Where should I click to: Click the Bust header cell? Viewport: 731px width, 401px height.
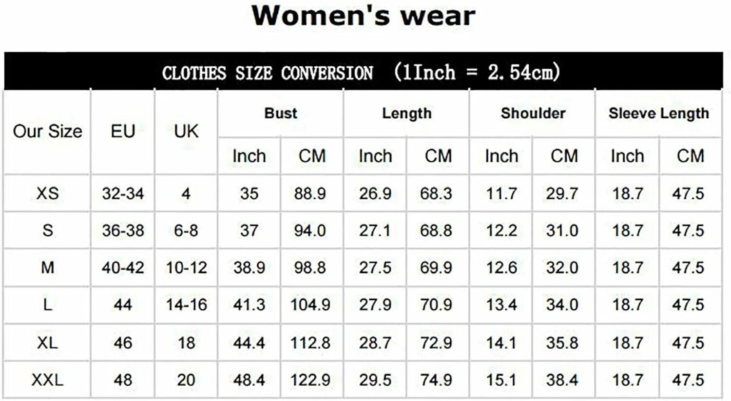[281, 114]
